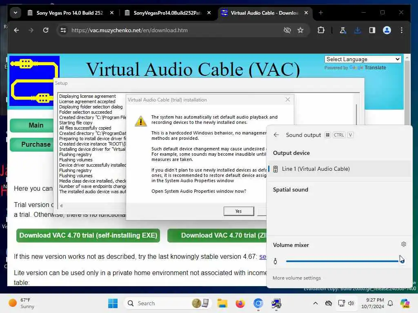Open the notifications bell icon
418x313 pixels.
point(390,303)
